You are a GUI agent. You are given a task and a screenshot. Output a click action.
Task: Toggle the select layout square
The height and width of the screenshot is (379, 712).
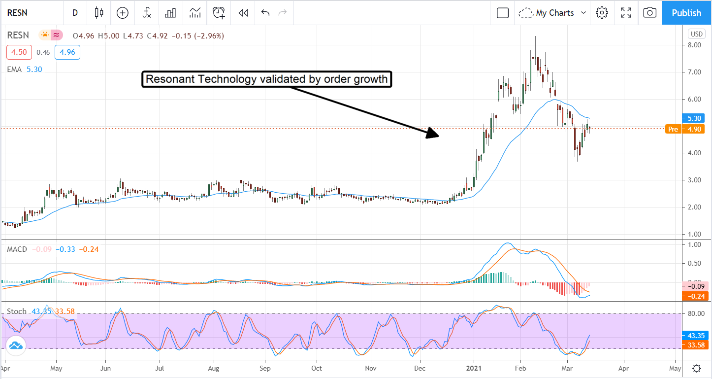pos(502,13)
